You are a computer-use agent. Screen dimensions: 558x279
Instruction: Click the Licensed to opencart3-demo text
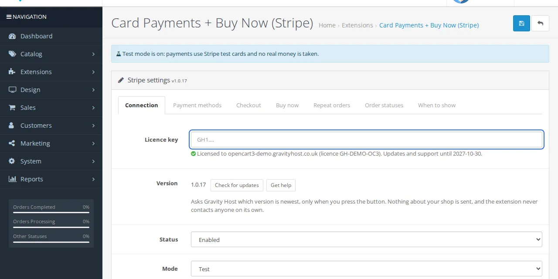pyautogui.click(x=340, y=153)
